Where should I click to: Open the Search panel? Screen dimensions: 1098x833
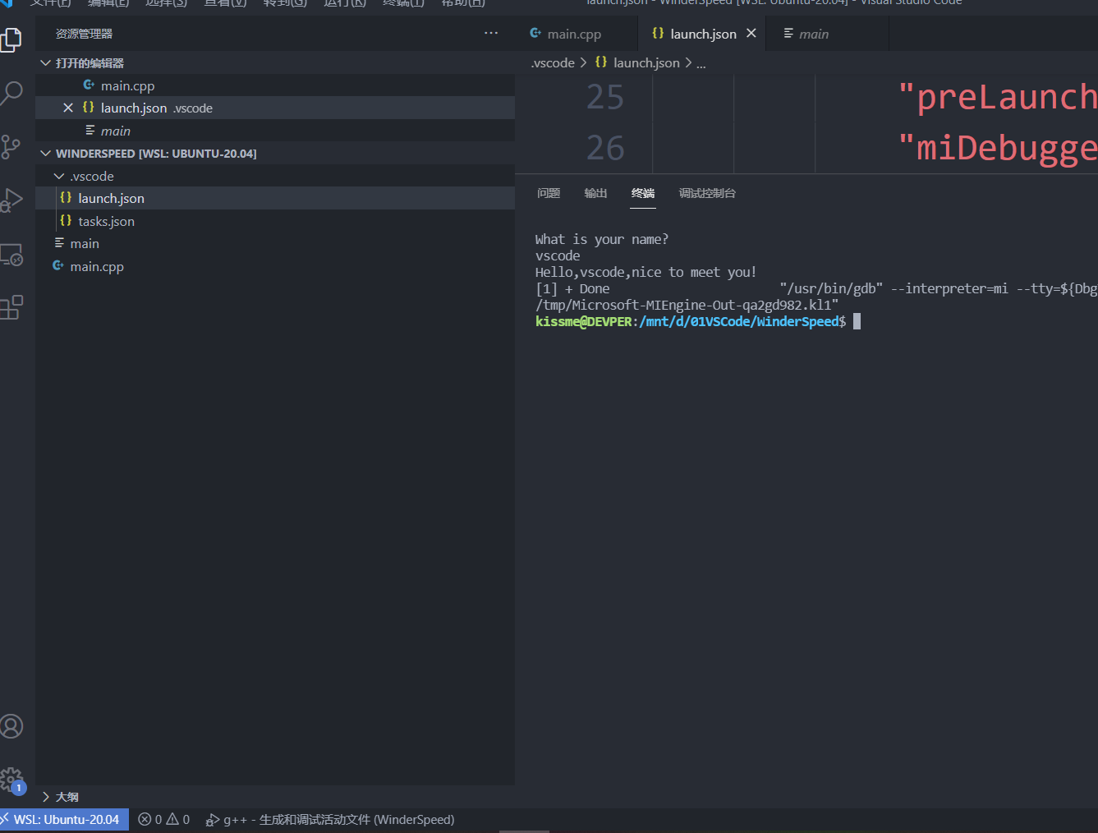tap(12, 93)
